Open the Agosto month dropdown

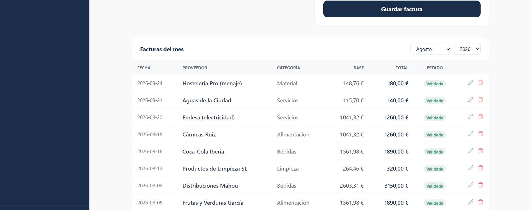431,49
